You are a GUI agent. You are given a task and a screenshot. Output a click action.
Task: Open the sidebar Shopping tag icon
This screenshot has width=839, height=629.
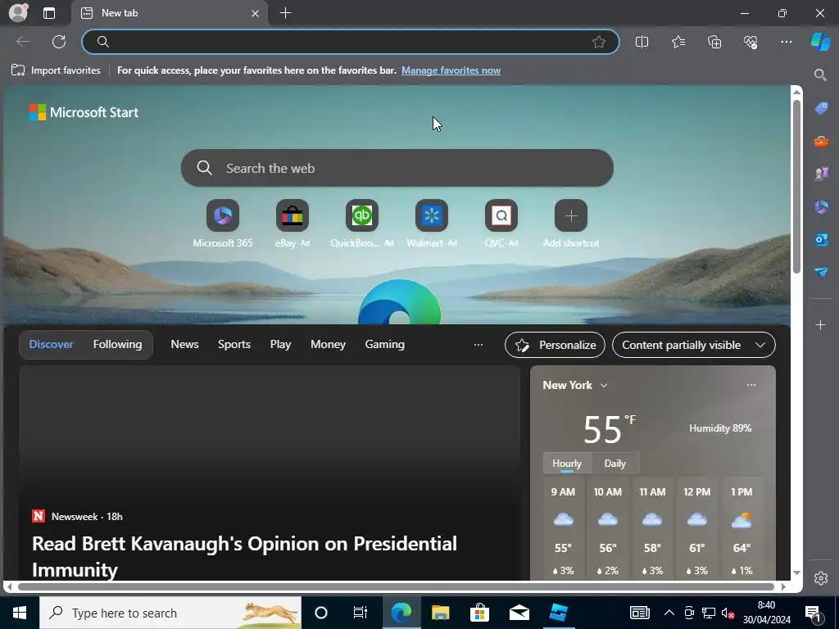click(821, 108)
